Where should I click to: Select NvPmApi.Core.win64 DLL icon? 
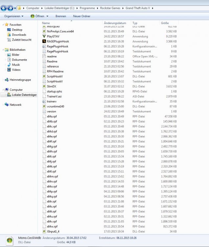click(x=44, y=31)
